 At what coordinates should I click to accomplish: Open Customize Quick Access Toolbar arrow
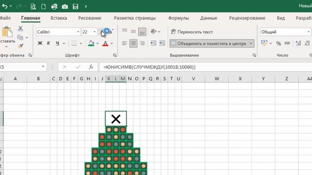click(86, 6)
